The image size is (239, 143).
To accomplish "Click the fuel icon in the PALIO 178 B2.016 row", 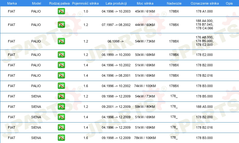I will [61, 75].
